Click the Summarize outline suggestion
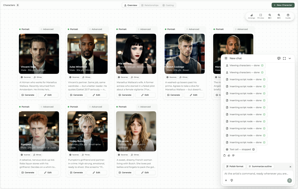This screenshot has width=298, height=189. click(260, 166)
